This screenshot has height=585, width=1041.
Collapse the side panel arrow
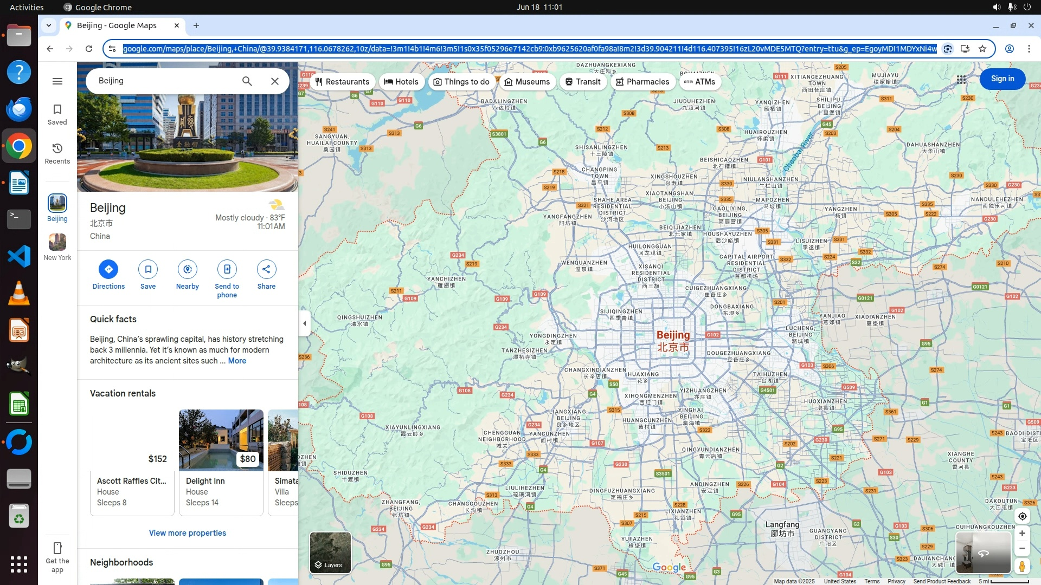click(x=304, y=323)
